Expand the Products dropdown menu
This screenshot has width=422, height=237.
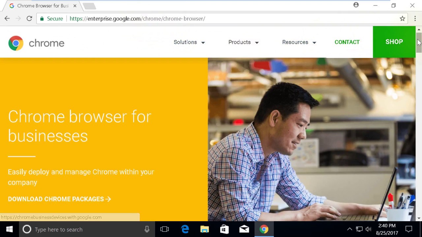[244, 42]
